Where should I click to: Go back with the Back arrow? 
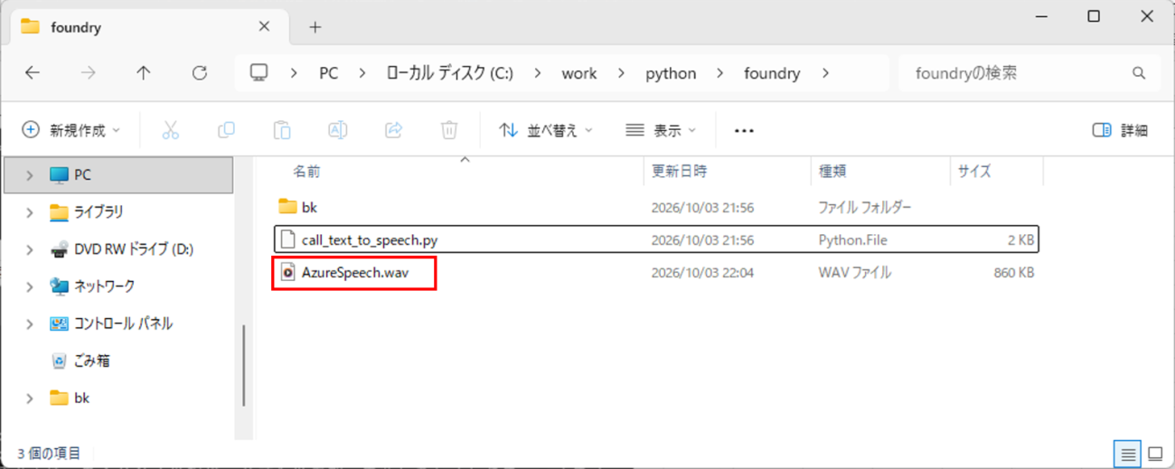[33, 73]
